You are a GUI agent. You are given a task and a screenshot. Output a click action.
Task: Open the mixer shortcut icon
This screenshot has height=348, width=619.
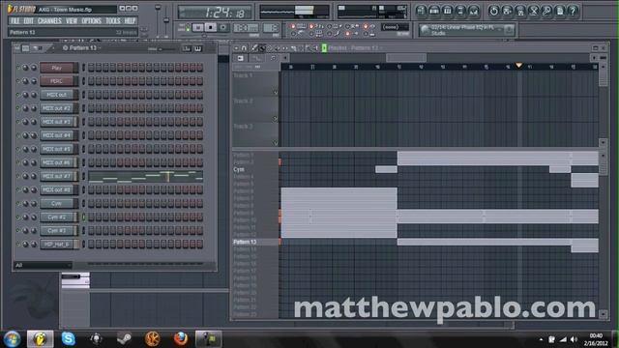coord(473,11)
